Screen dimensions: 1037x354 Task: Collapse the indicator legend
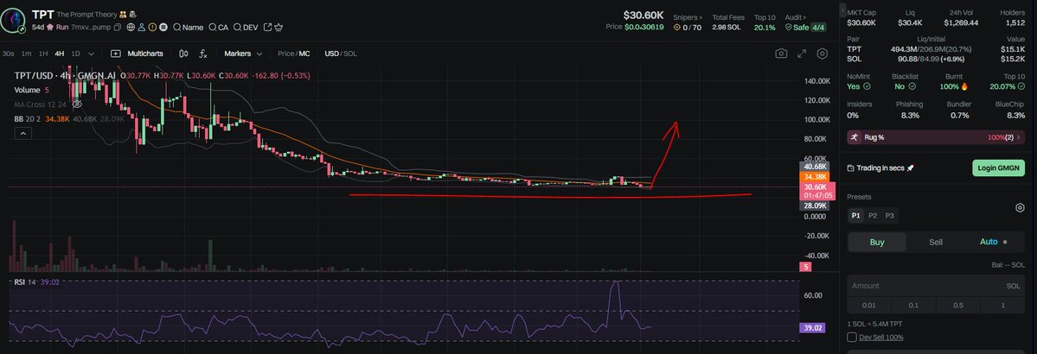pyautogui.click(x=22, y=134)
